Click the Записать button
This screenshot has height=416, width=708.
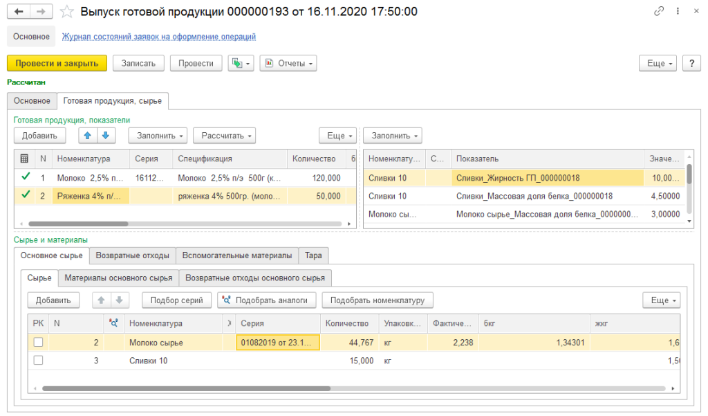click(x=138, y=63)
